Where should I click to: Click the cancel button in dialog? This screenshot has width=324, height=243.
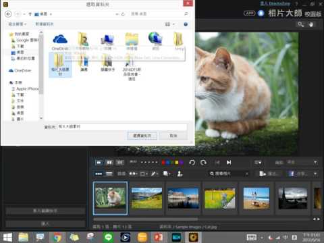[173, 136]
